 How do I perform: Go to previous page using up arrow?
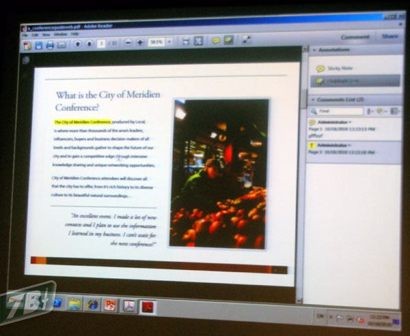click(77, 44)
